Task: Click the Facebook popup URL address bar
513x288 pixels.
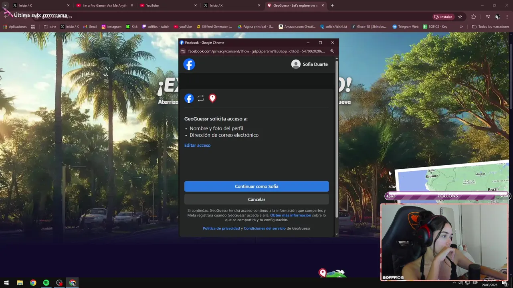Action: coord(256,51)
